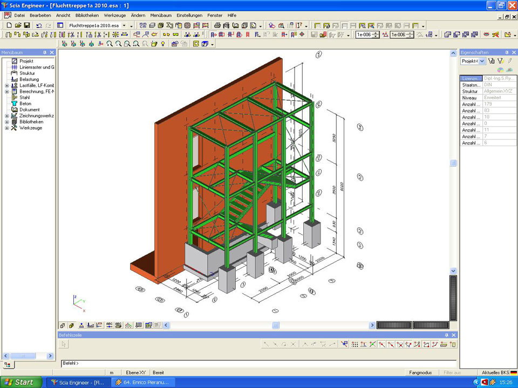Viewport: 518px width, 388px height.
Task: Click the Print icon in the toolbar
Action: [217, 25]
